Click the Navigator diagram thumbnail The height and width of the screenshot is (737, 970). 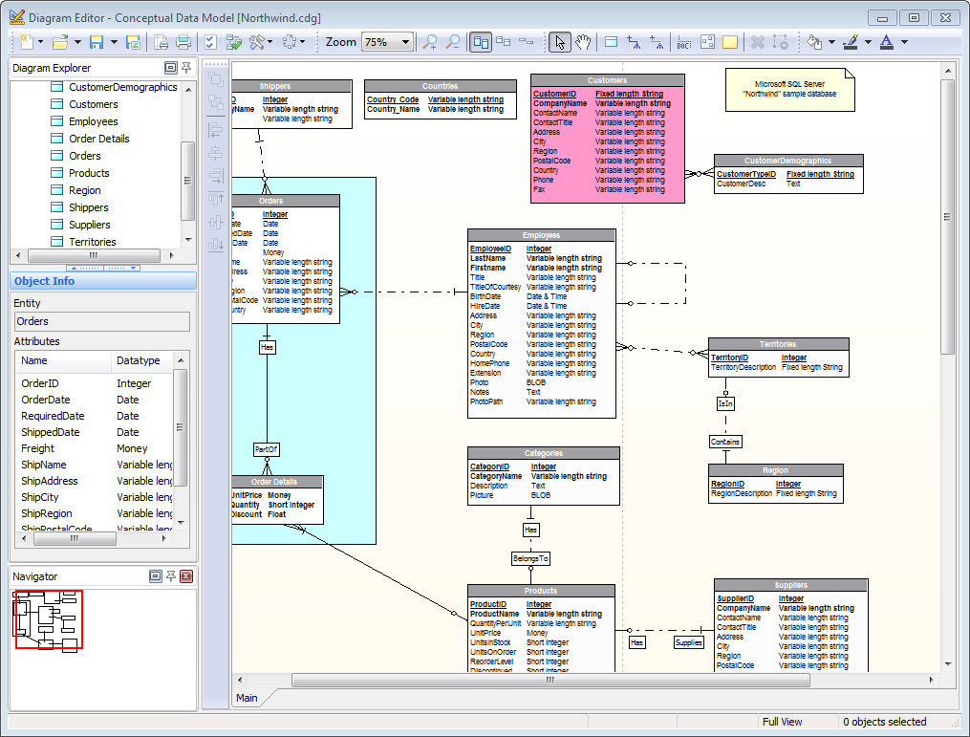48,619
